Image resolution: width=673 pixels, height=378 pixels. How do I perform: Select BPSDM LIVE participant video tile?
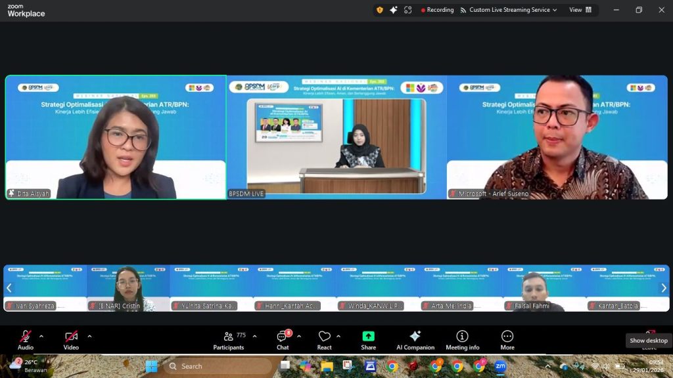tap(335, 138)
